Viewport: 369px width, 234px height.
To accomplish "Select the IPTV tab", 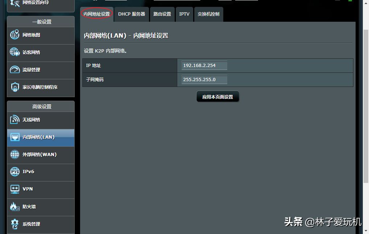I will click(184, 14).
